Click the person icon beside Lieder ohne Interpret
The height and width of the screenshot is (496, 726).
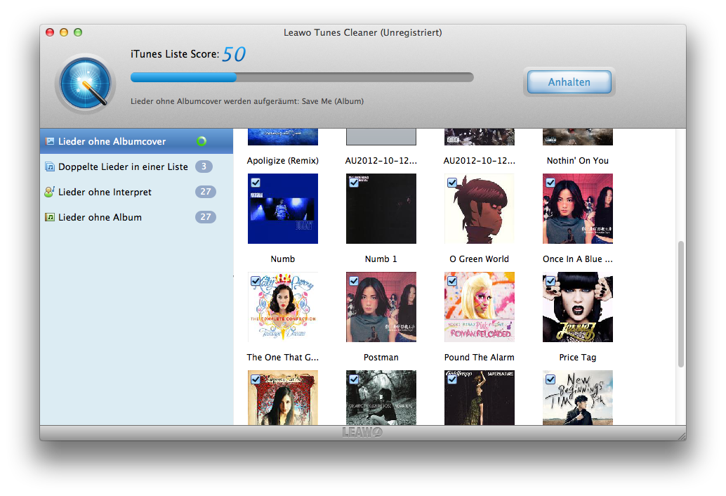pyautogui.click(x=49, y=192)
